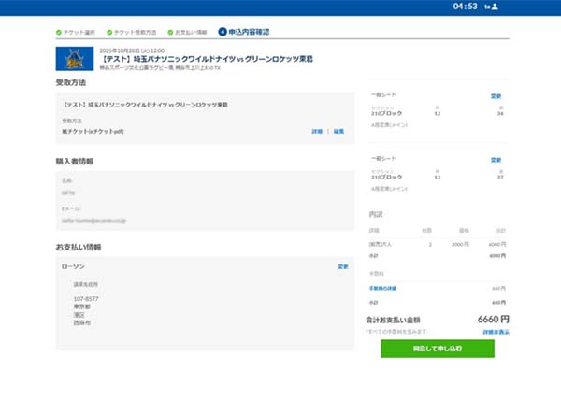This screenshot has width=561, height=400.
Task: Click 変更 link for ローソン payment
Action: point(342,266)
